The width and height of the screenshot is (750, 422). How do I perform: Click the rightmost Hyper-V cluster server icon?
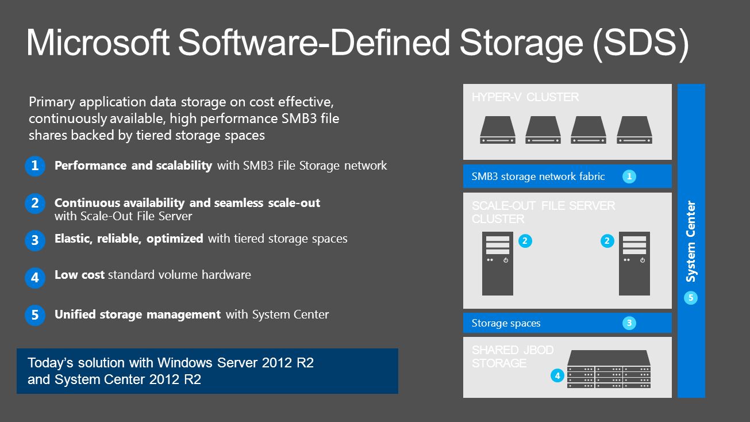click(634, 130)
